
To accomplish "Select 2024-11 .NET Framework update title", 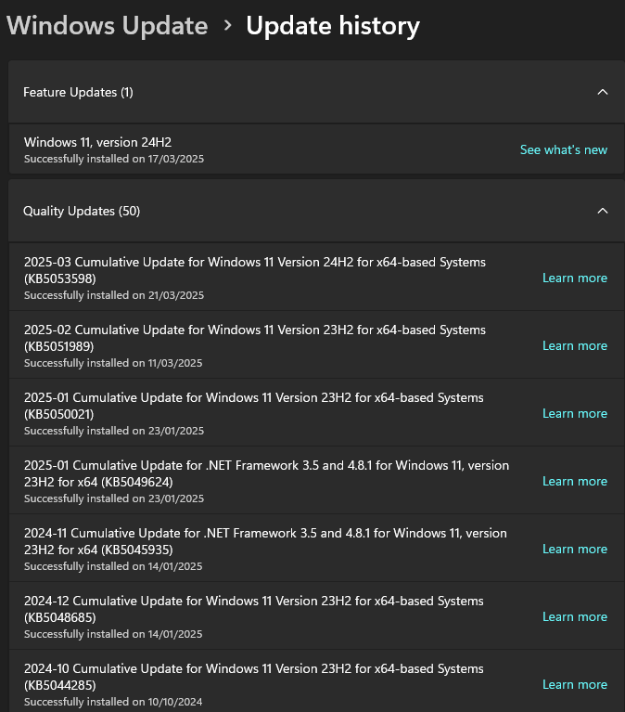I will tap(265, 541).
